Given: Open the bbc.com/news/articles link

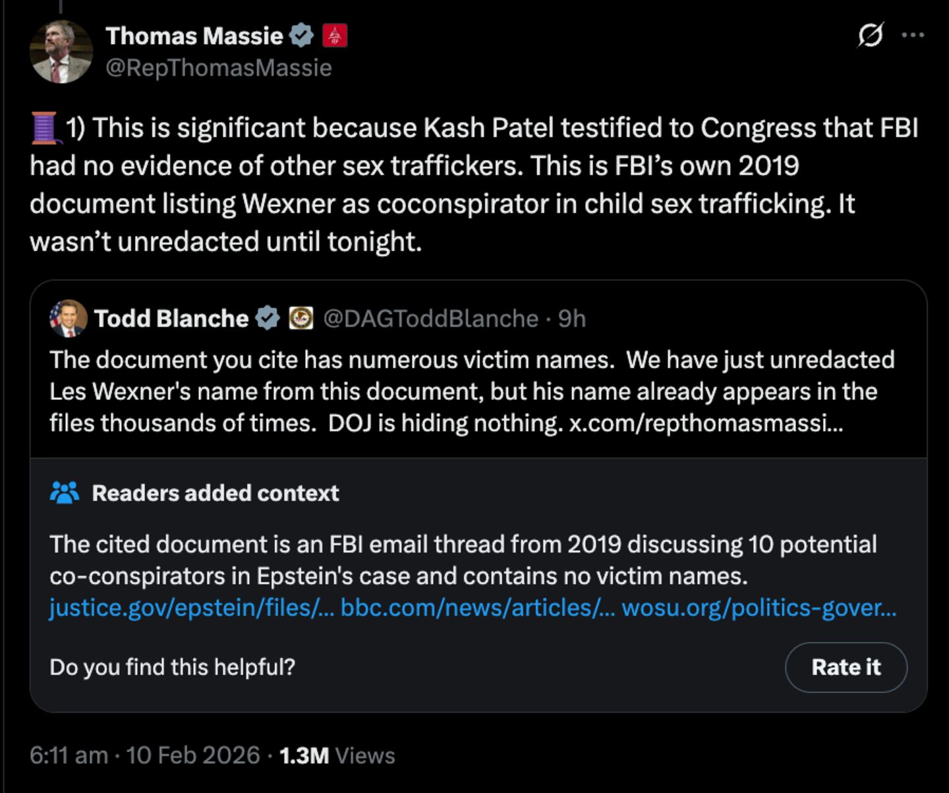Looking at the screenshot, I should (478, 607).
